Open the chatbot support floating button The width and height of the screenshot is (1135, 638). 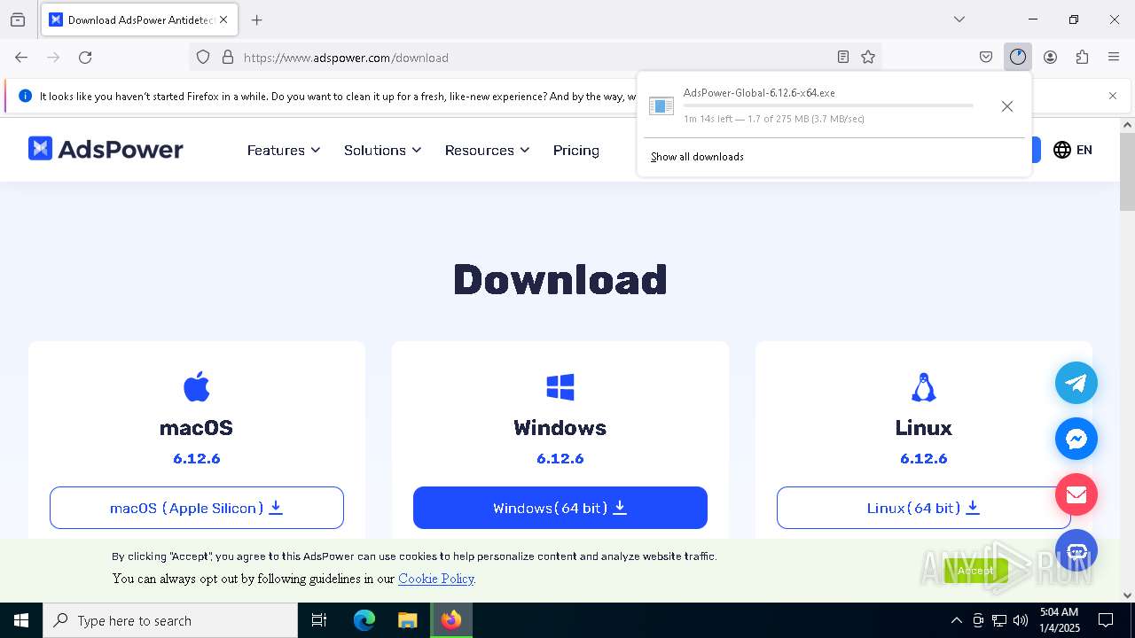tap(1076, 550)
